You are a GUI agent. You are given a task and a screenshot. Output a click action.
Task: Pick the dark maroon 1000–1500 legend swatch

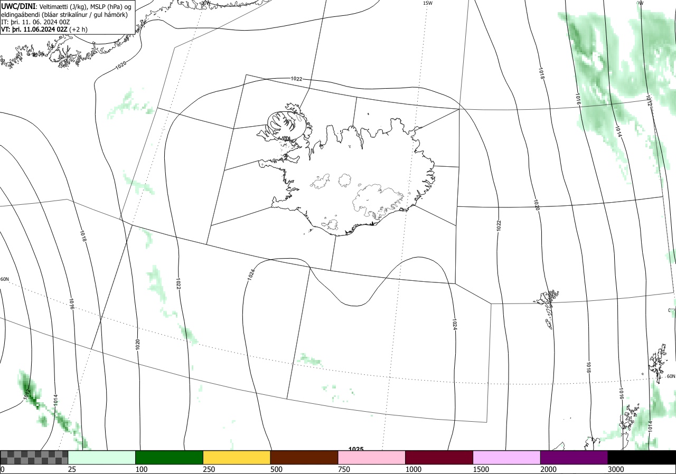tap(439, 457)
